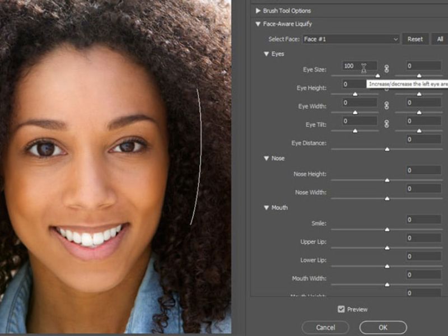The width and height of the screenshot is (448, 336).
Task: Click the 'Eye Distance:' label
Action: click(x=309, y=143)
